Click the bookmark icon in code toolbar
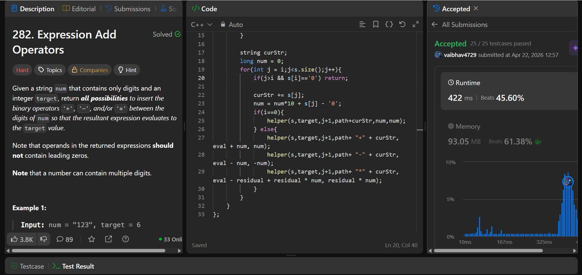Screen dimensions: 582x275 [376, 24]
